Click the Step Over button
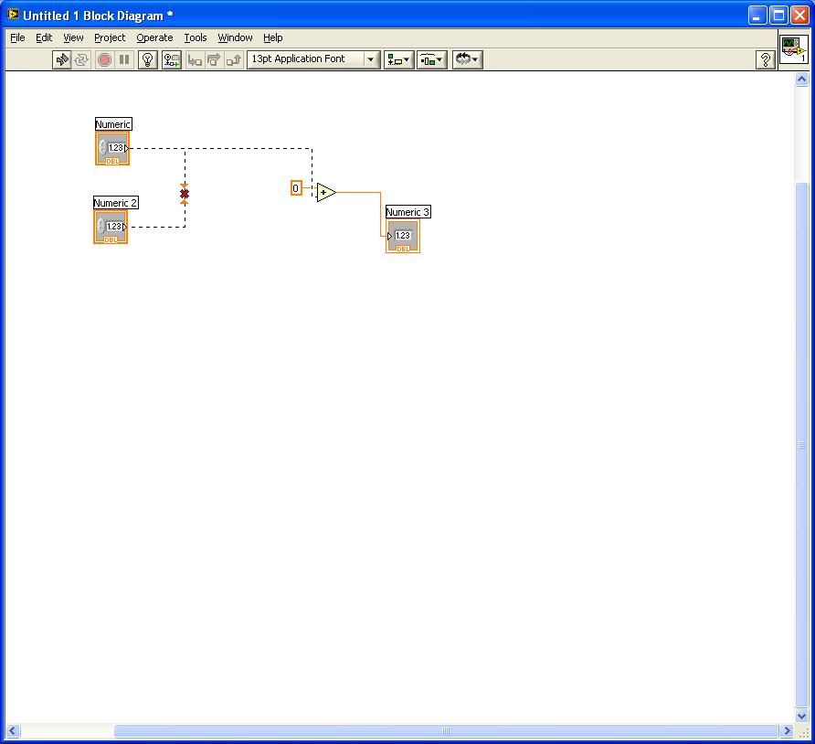This screenshot has height=744, width=815. [214, 59]
